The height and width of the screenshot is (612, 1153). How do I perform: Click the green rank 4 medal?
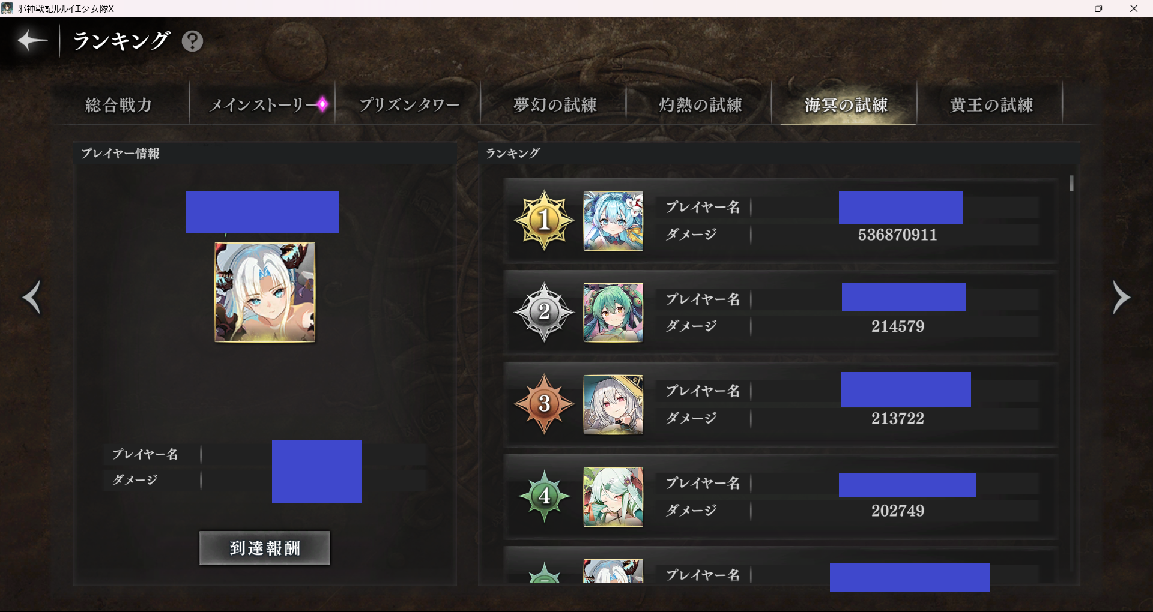coord(544,496)
